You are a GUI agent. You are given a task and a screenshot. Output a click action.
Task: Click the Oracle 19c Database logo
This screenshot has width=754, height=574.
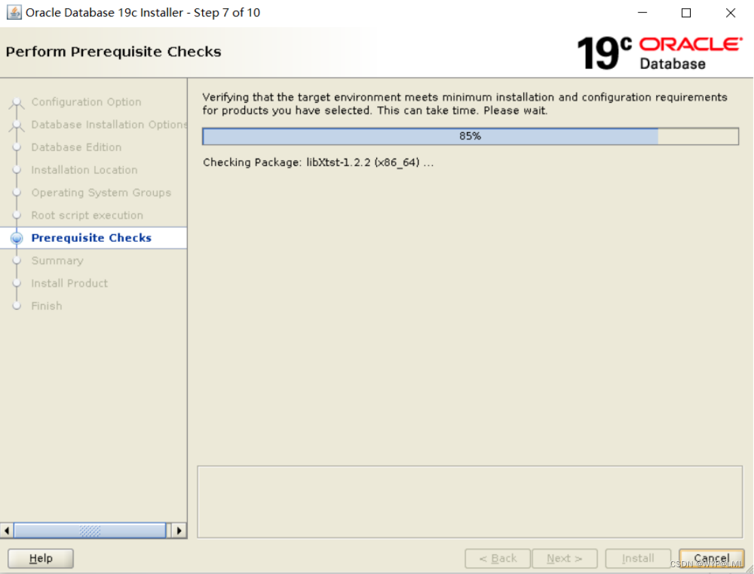[659, 53]
